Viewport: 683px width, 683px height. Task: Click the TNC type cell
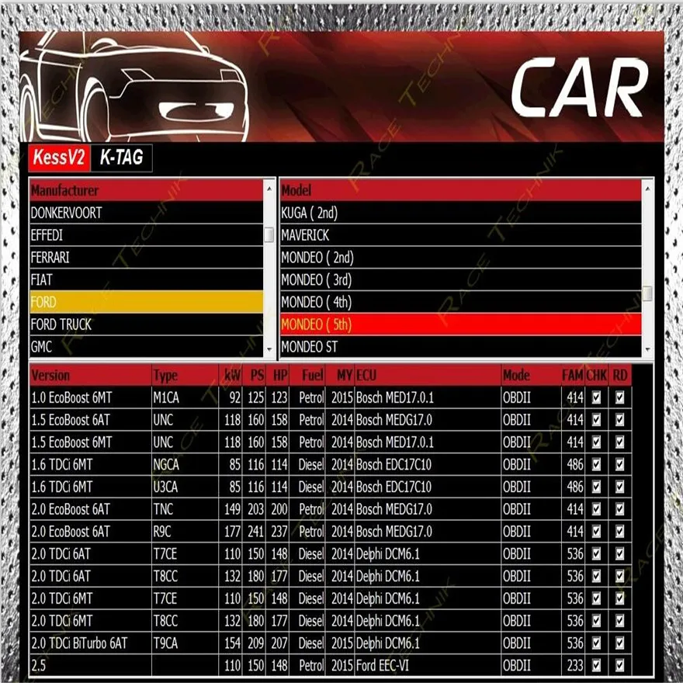185,509
